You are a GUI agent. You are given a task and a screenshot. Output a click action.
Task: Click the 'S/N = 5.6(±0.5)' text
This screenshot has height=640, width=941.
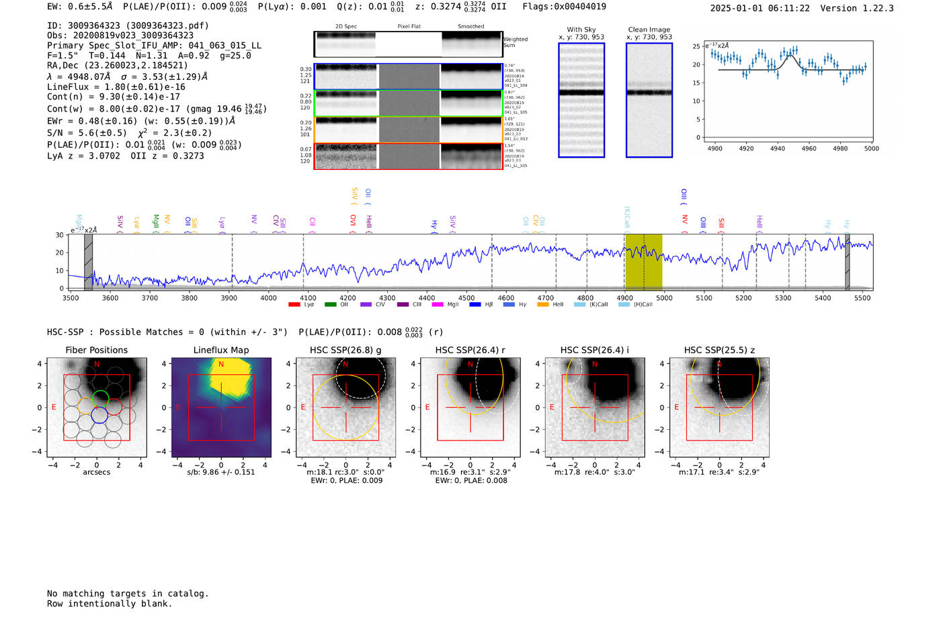click(x=87, y=133)
